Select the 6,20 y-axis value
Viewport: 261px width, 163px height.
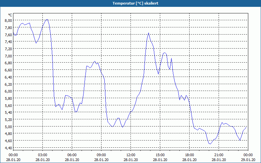8,84
